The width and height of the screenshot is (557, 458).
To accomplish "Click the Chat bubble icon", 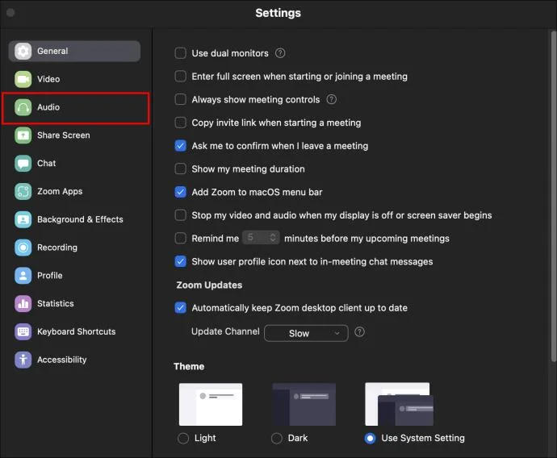I will point(23,163).
